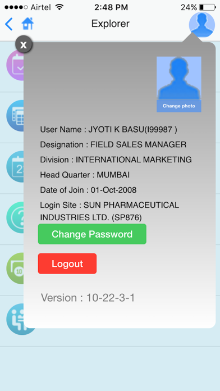
Task: Tap the 2:48 PM clock
Action: coord(111,7)
